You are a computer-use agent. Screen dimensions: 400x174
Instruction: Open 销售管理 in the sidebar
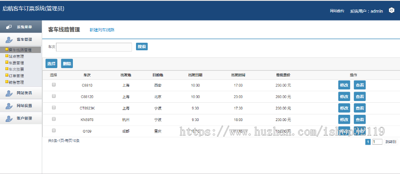(16, 82)
